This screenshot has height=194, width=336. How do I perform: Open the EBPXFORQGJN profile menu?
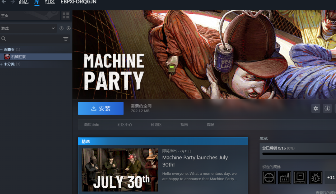click(78, 2)
